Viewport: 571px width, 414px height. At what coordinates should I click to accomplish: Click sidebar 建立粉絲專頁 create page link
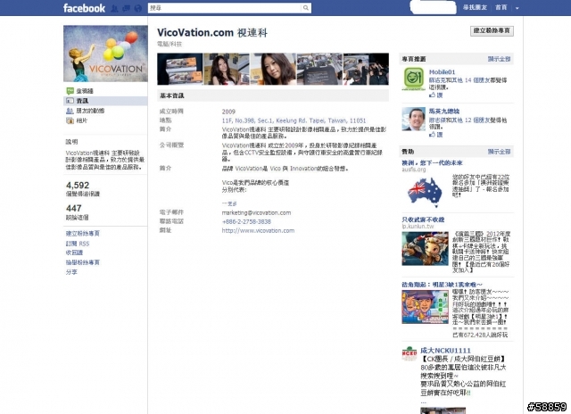click(83, 234)
